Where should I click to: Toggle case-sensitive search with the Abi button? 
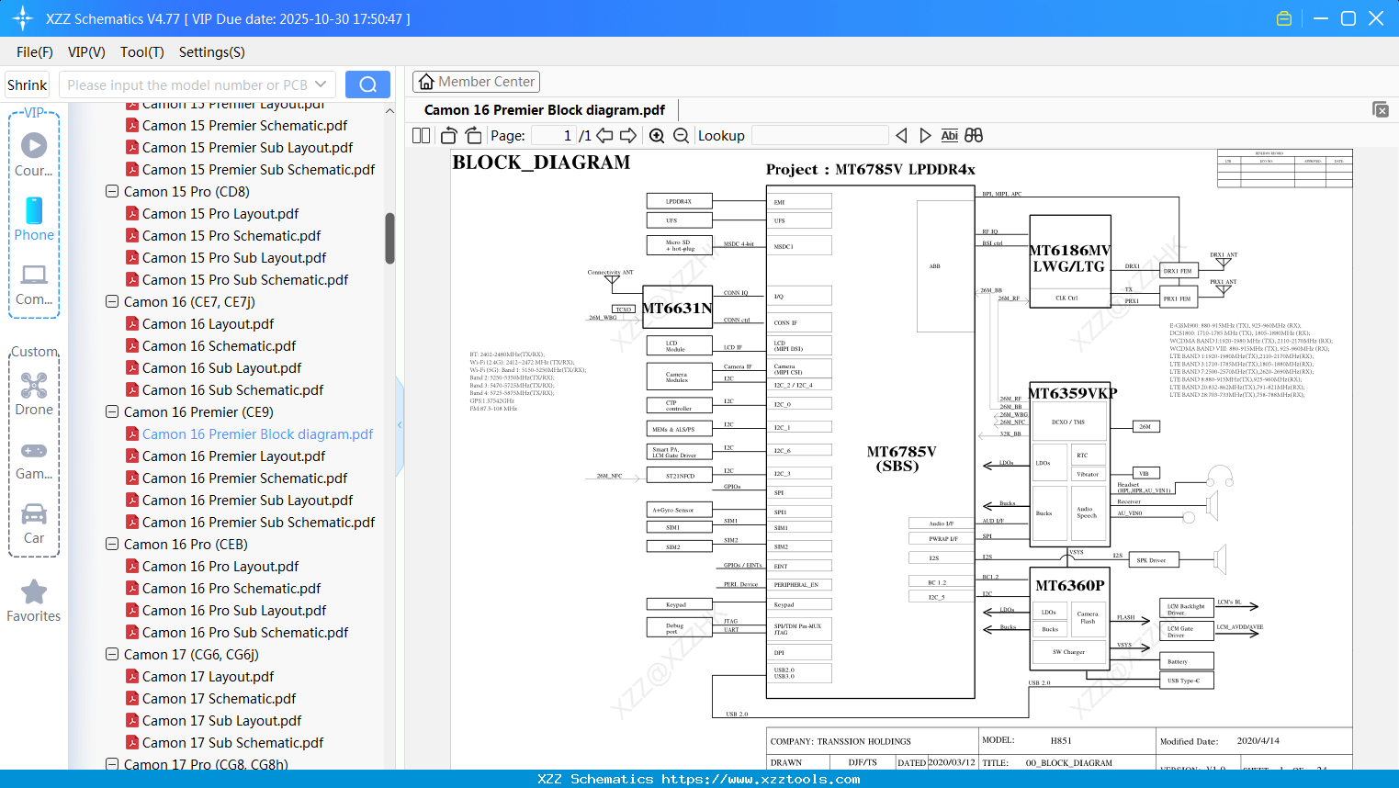coord(950,135)
